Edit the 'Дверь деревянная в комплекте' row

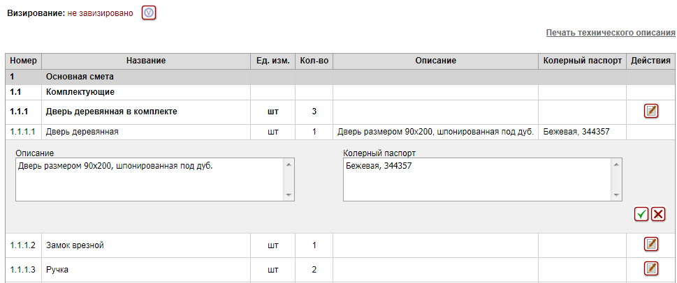[651, 111]
